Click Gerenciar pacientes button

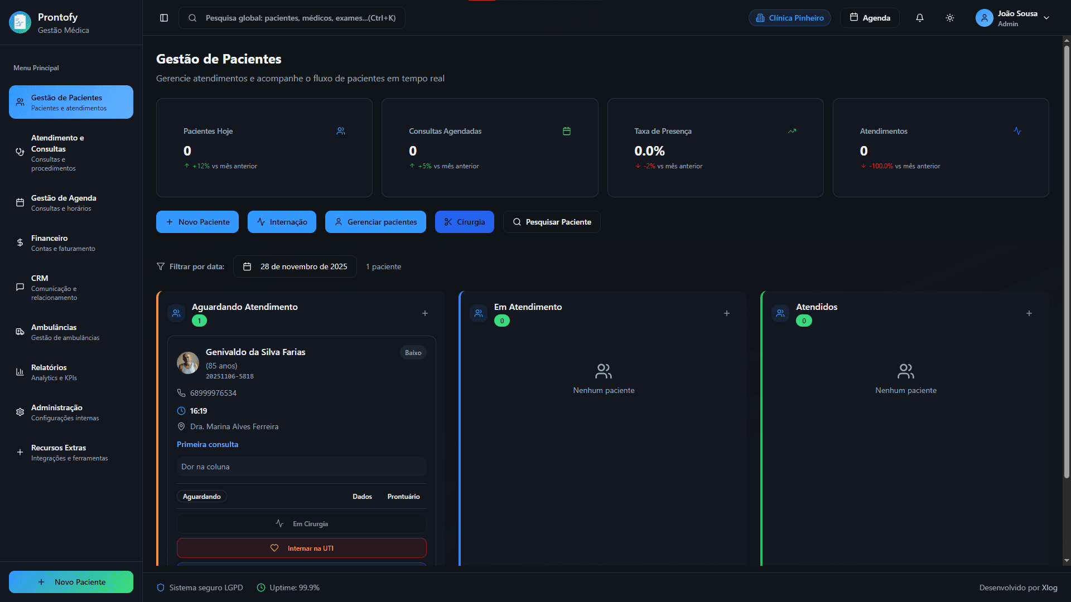tap(375, 222)
